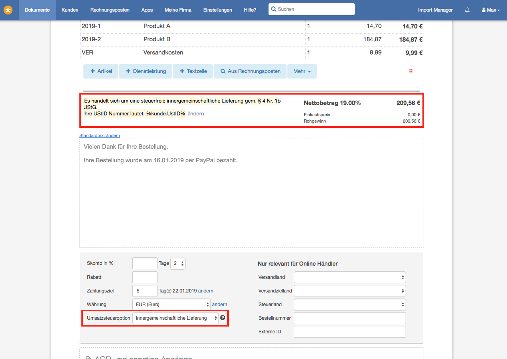This screenshot has width=507, height=359.
Task: Open the Steuerland dropdown
Action: click(x=350, y=305)
